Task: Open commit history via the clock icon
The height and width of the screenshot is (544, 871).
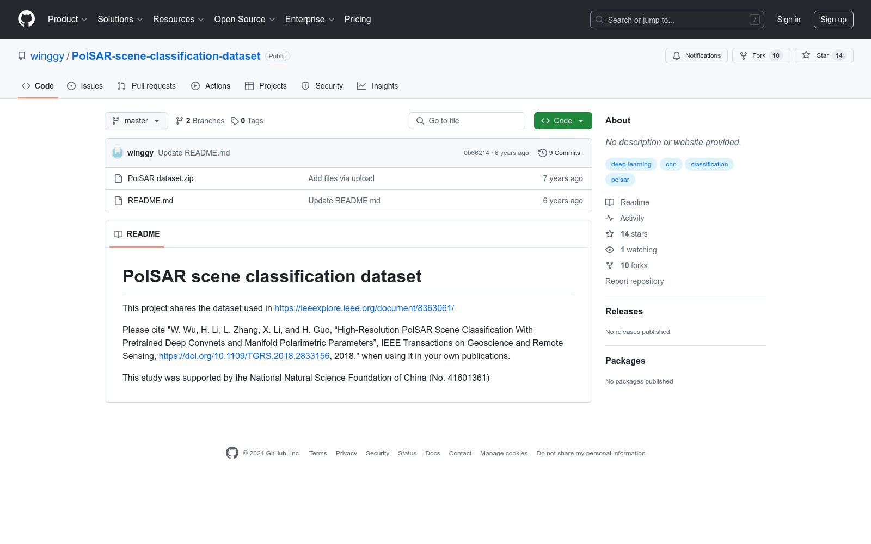Action: pyautogui.click(x=542, y=153)
